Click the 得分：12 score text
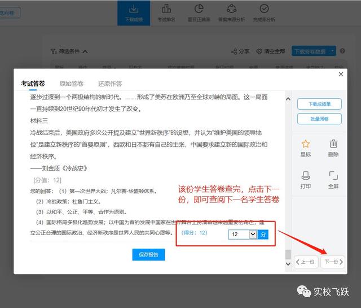This screenshot has width=361, height=308. [x=194, y=233]
